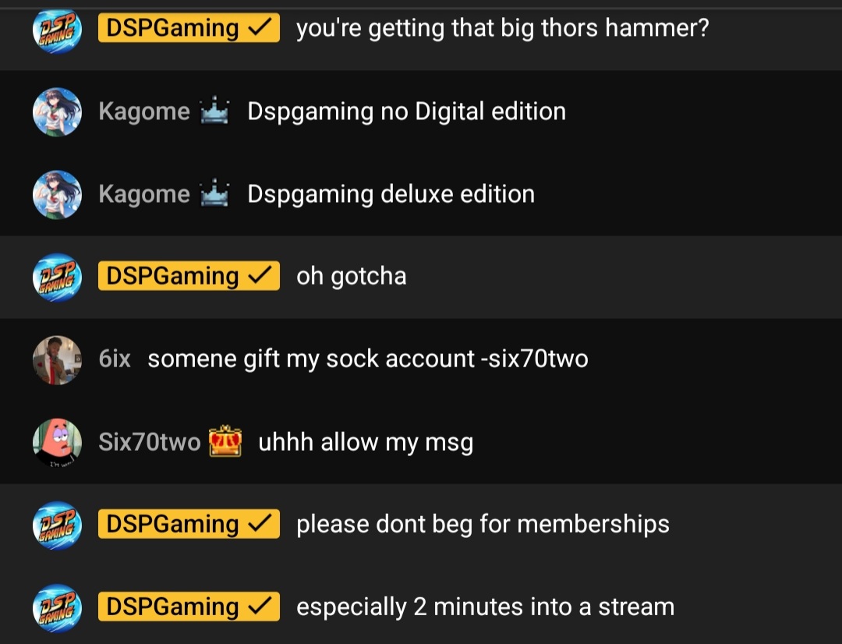Viewport: 842px width, 644px height.
Task: Open DSPGaming avatar beside 'oh gotcha'
Action: point(57,277)
